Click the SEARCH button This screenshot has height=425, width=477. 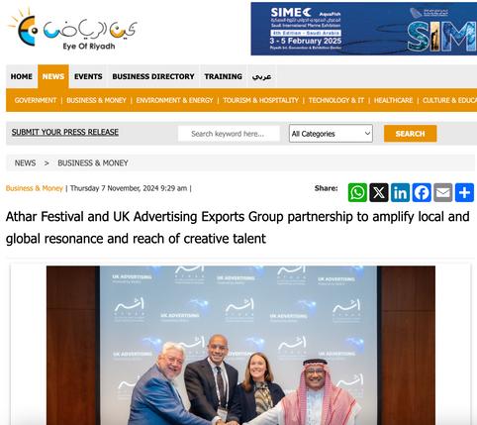[411, 134]
